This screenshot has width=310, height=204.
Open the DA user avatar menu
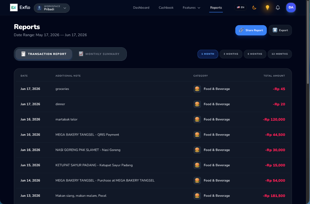point(291,8)
